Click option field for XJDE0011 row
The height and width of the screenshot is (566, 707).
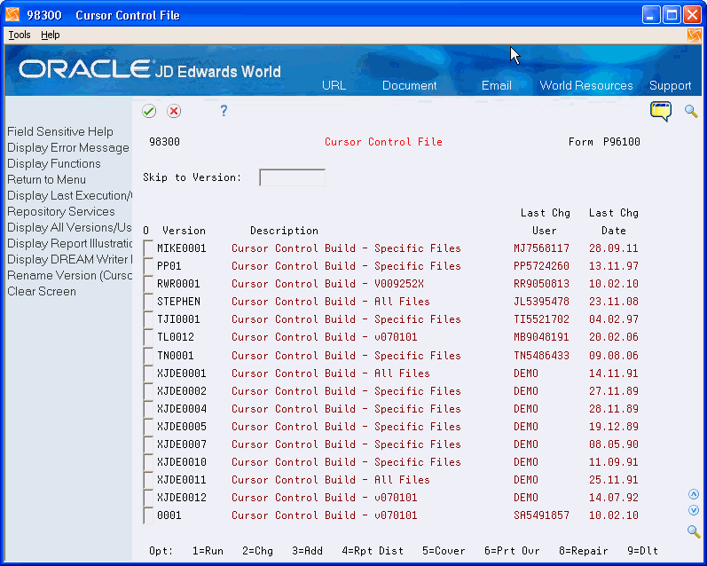point(148,480)
